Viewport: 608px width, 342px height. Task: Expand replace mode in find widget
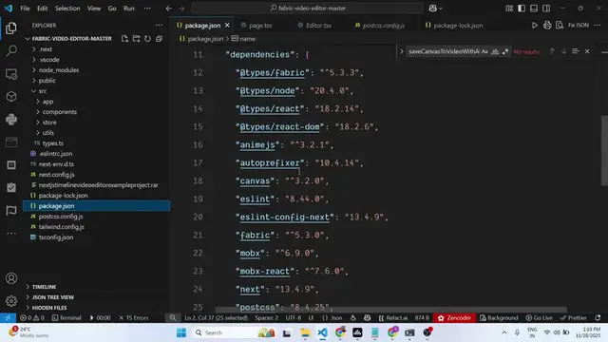point(401,51)
